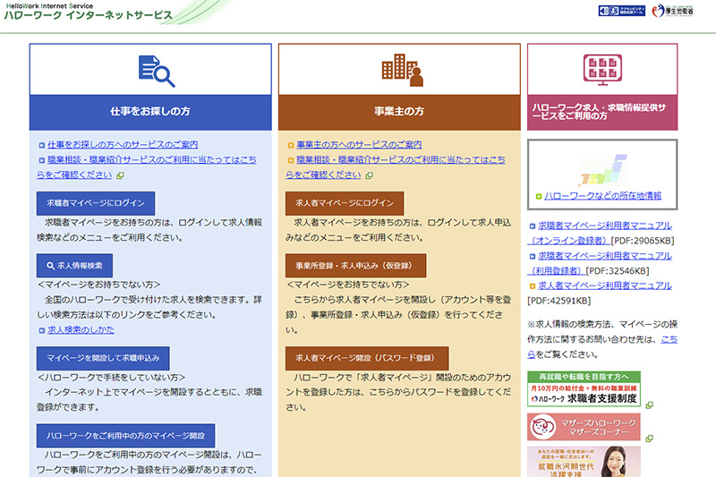Select the 事業主の方 header
Viewport: 716px width, 477px height.
click(399, 112)
